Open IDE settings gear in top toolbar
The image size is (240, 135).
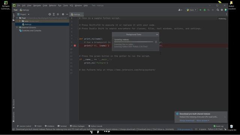click(x=222, y=10)
